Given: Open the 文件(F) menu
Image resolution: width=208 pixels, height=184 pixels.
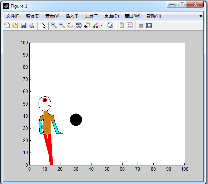Looking at the screenshot, I should pyautogui.click(x=13, y=16).
